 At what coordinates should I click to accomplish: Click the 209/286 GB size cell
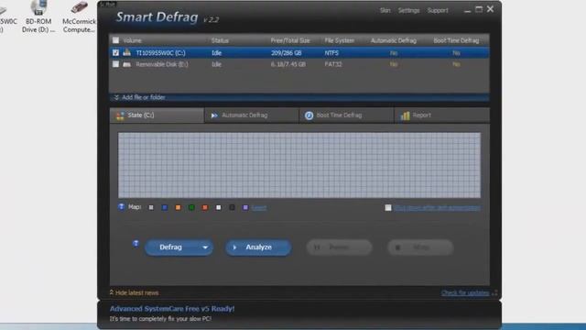287,53
